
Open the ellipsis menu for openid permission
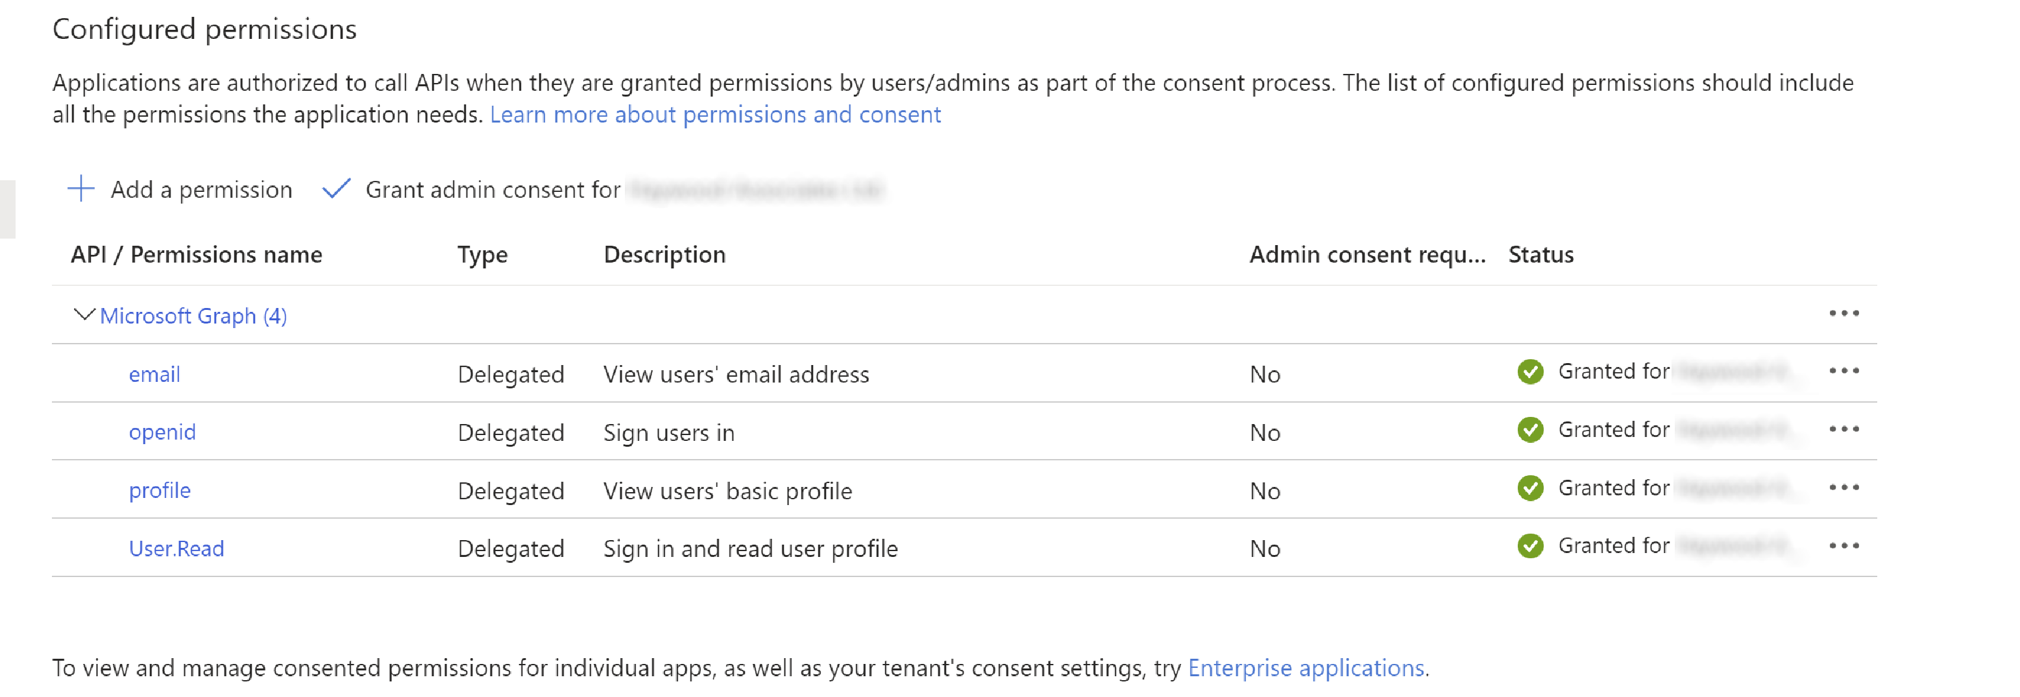[1843, 430]
